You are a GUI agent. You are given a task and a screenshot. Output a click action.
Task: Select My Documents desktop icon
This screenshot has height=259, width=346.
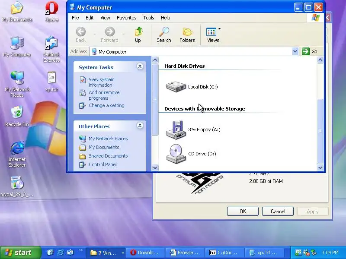point(17,12)
